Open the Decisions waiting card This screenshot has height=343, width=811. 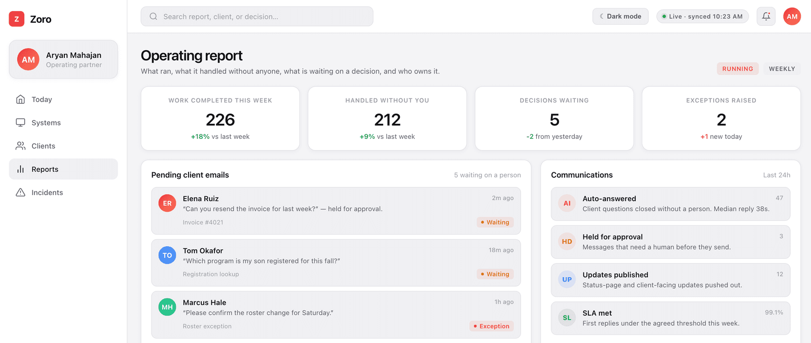tap(554, 119)
